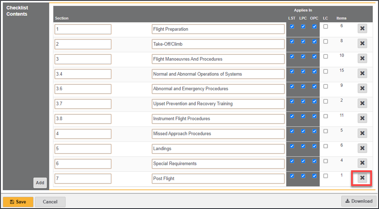
Task: Remove the Landings section row
Action: click(362, 148)
